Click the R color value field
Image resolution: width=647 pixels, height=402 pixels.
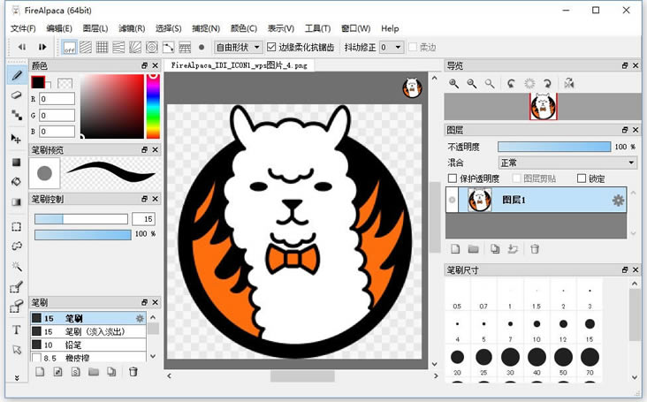point(57,99)
